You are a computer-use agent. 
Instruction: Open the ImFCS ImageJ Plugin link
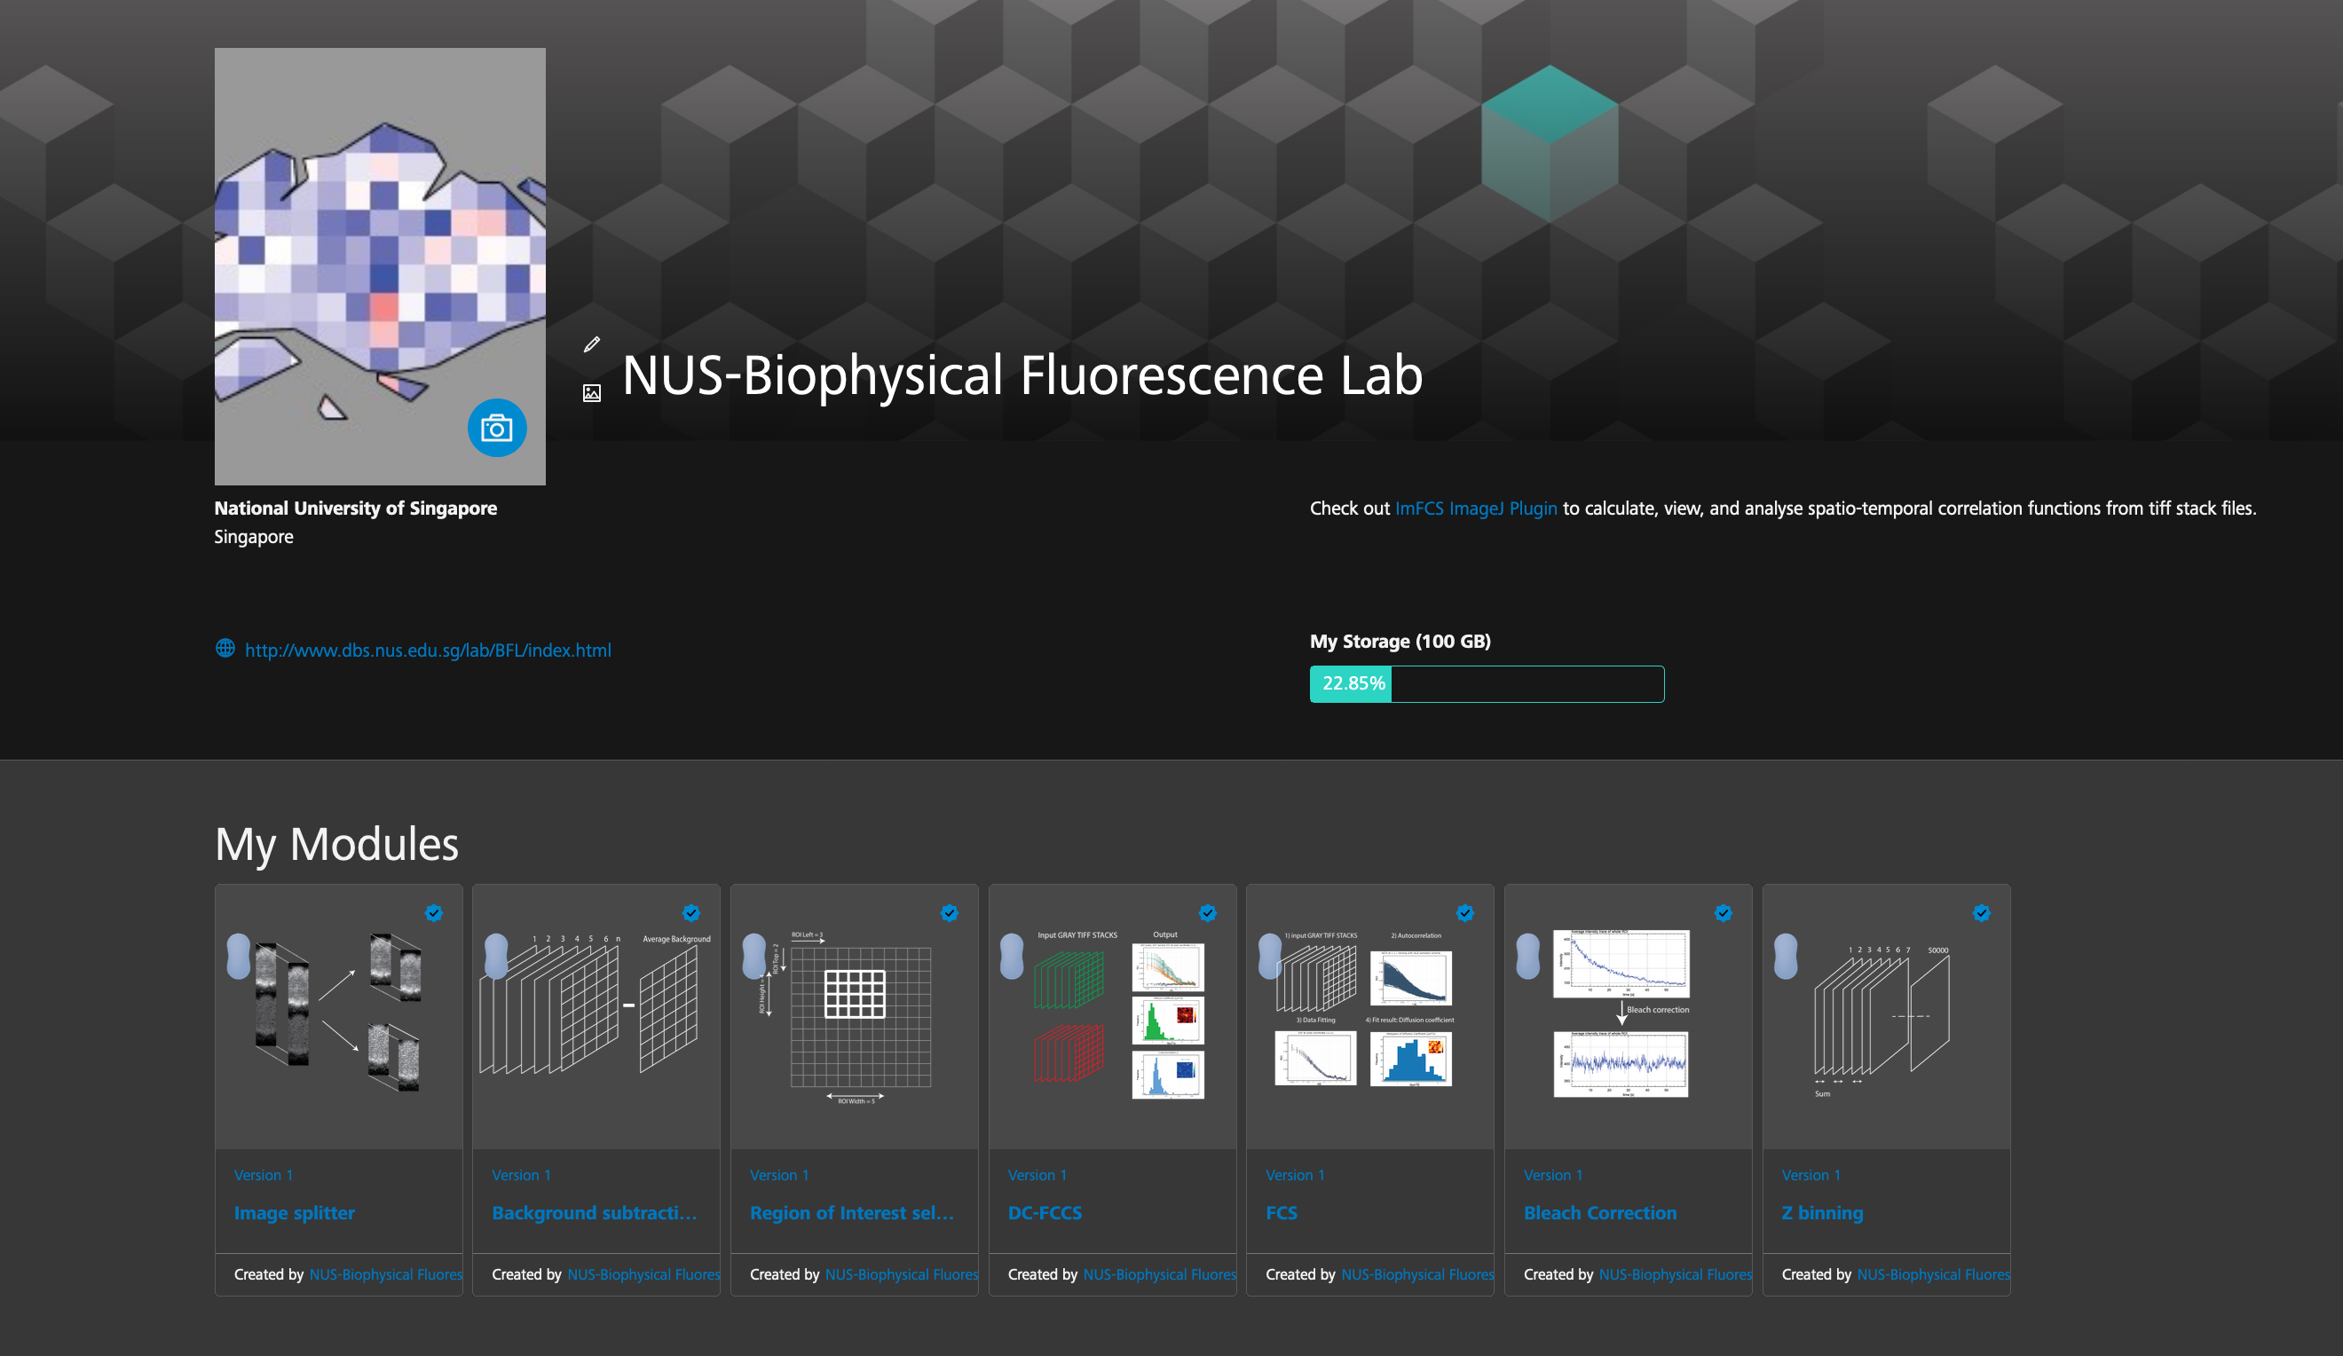1476,508
